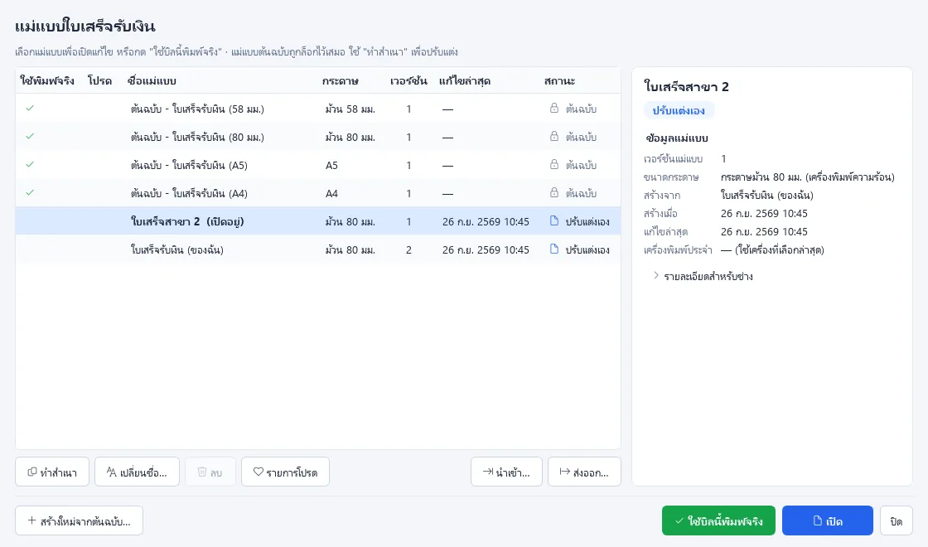This screenshot has height=547, width=928.
Task: Click the import arrow icon on the นำเข้า button
Action: [x=488, y=472]
